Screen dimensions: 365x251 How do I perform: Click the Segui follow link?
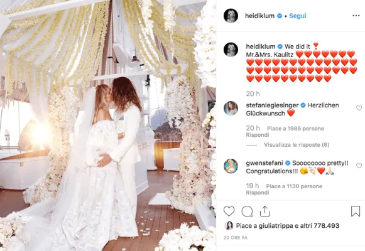click(298, 16)
